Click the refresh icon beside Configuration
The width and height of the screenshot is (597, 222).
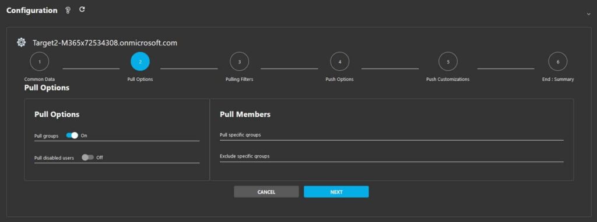coord(82,9)
